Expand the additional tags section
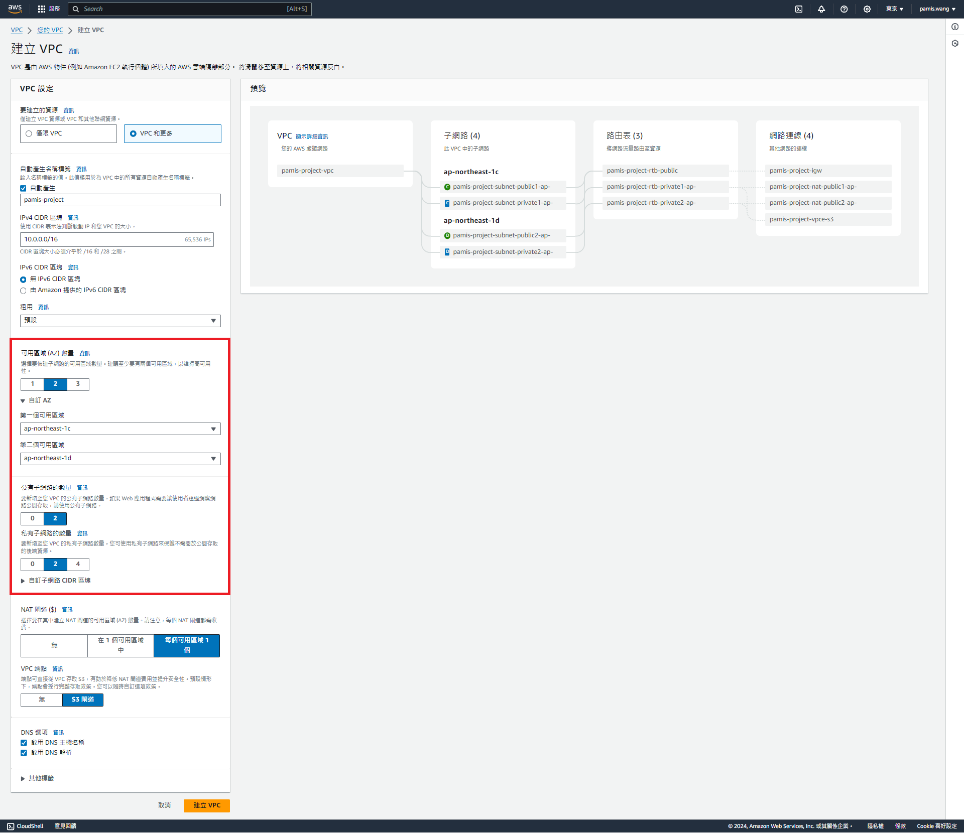Viewport: 964px width, 833px height. [37, 778]
